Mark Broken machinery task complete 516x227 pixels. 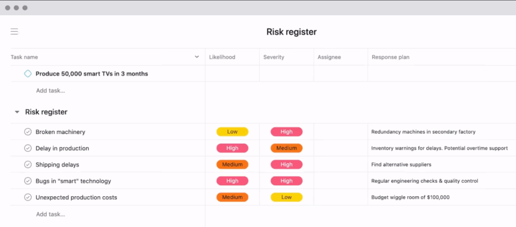click(28, 132)
